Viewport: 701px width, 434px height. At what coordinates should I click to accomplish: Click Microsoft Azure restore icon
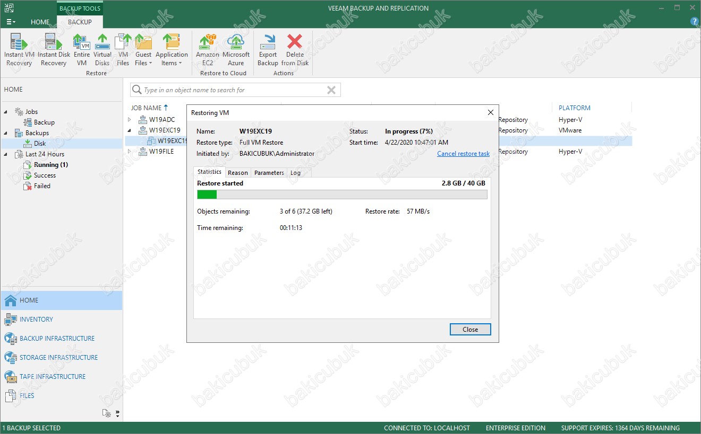pos(236,50)
